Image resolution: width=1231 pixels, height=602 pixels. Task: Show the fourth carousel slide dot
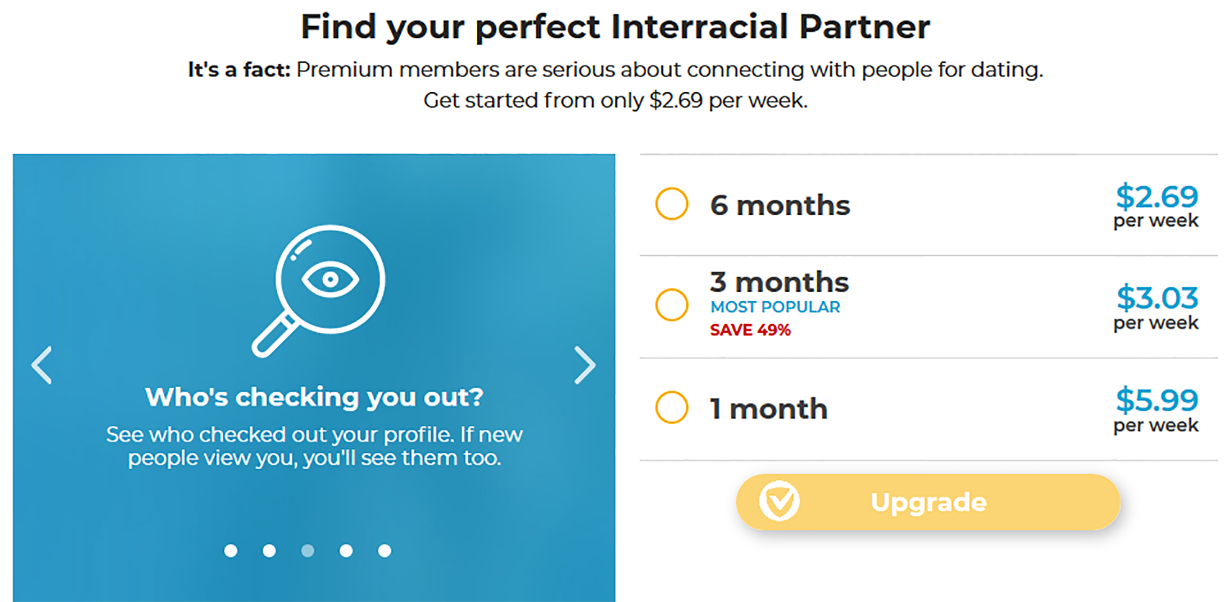coord(346,551)
